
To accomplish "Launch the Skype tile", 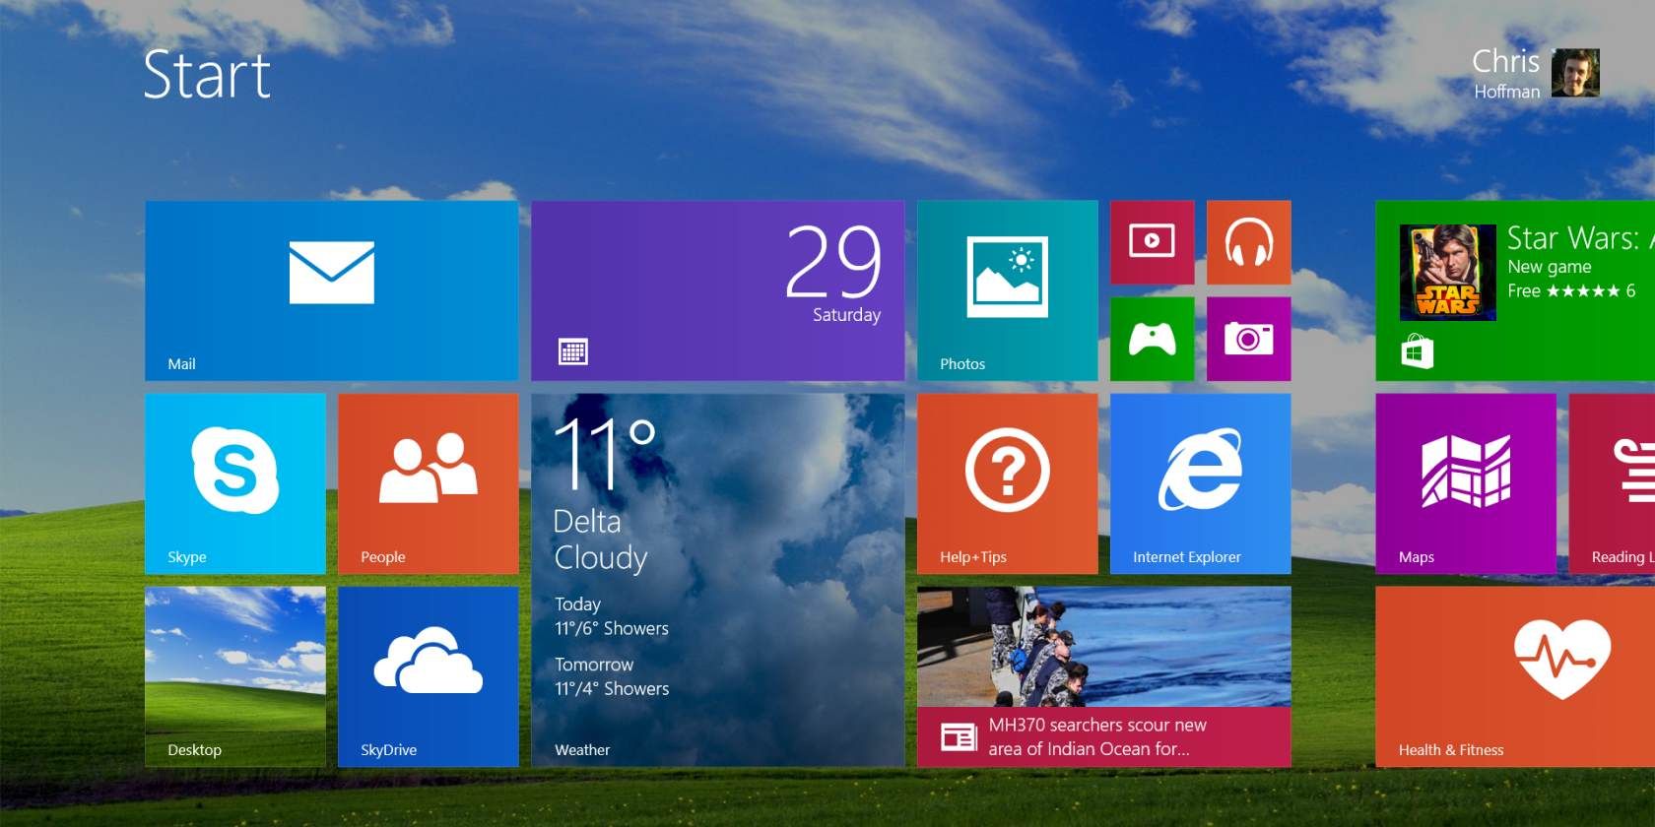I will pos(234,483).
